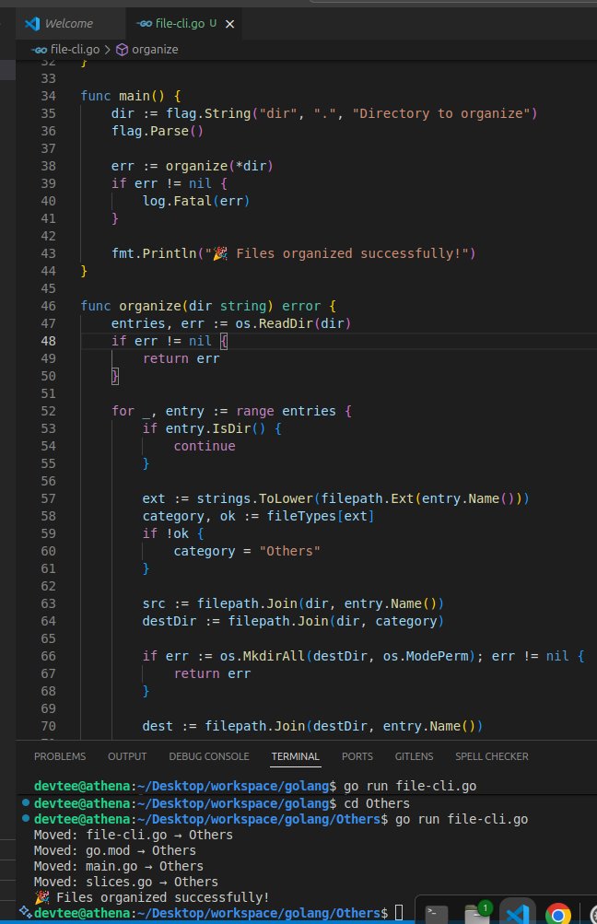Image resolution: width=597 pixels, height=924 pixels.
Task: Open Terminal app from the dock
Action: 438,913
